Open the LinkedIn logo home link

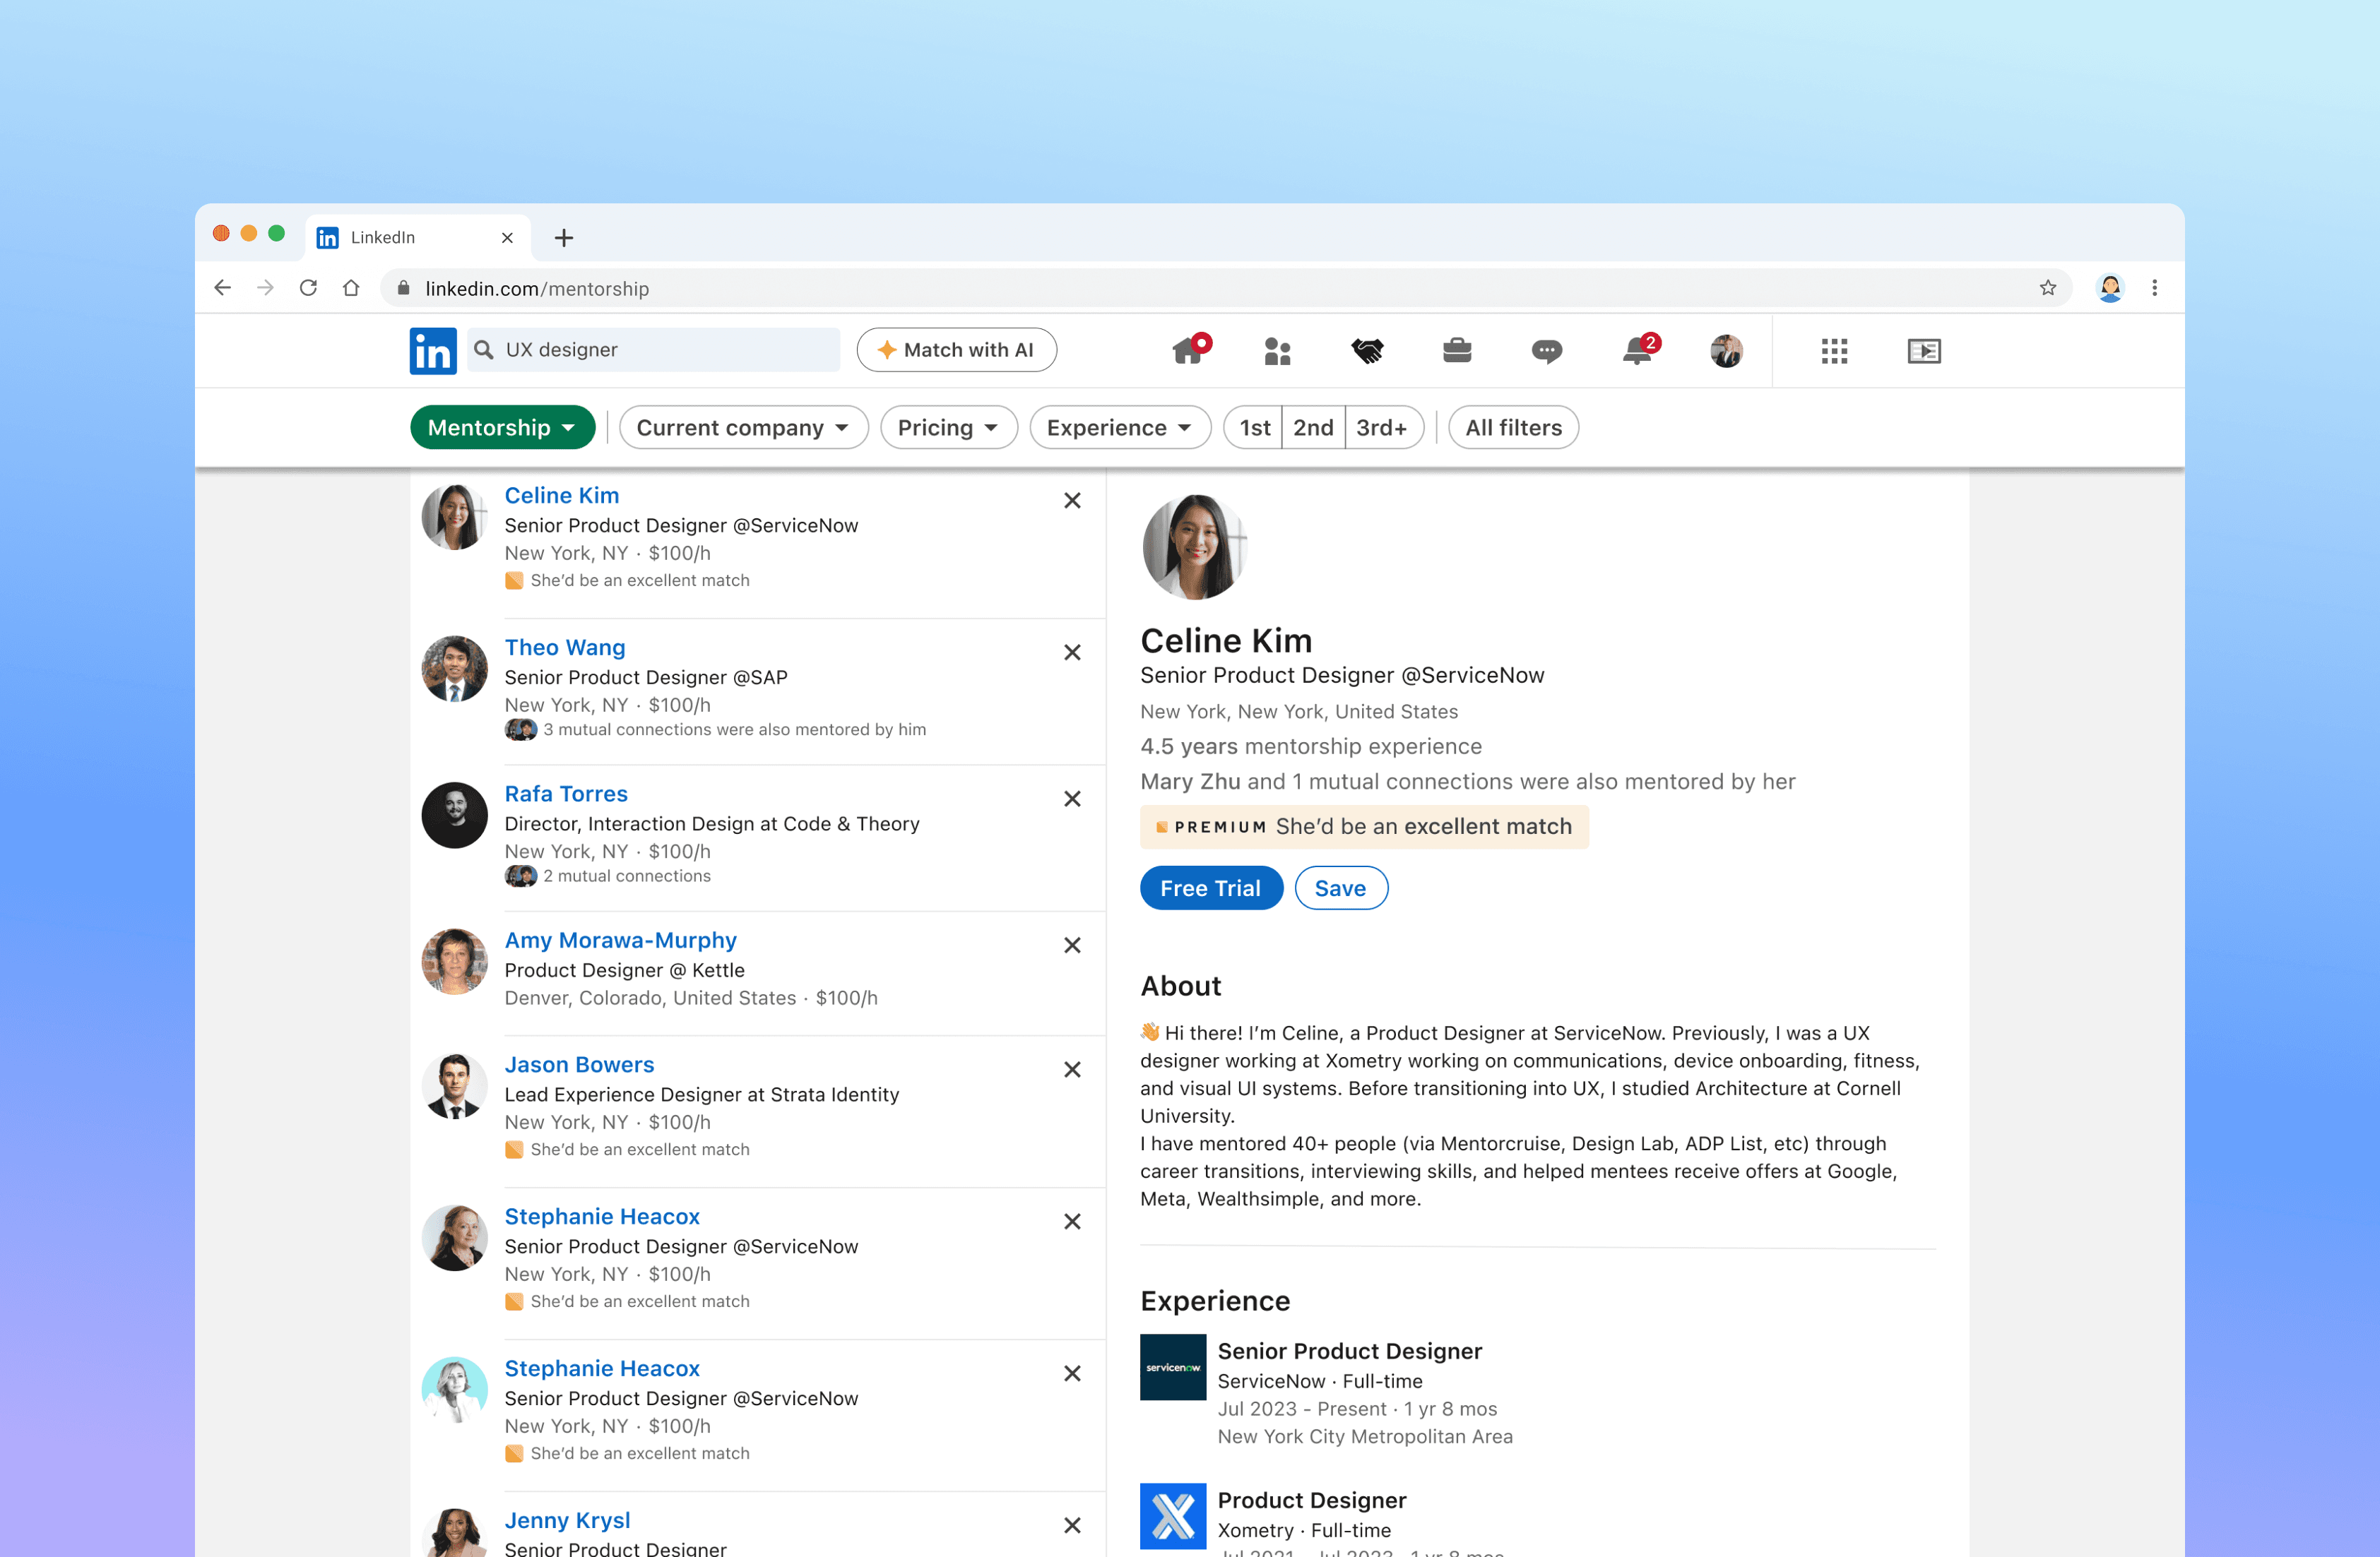(433, 351)
